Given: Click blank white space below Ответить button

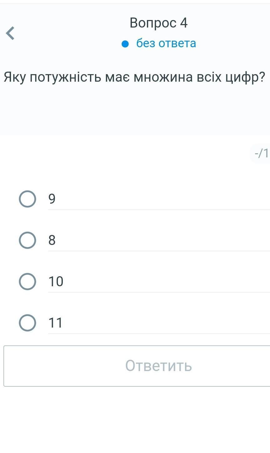Looking at the screenshot, I should click(134, 419).
